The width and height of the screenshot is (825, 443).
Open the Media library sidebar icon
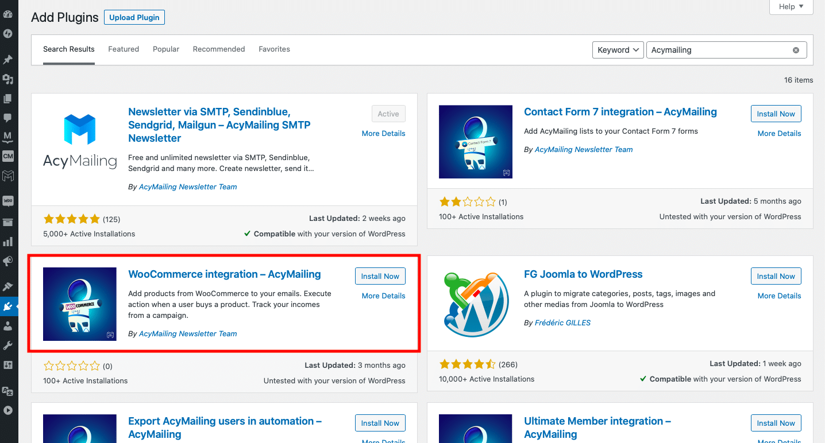pos(8,79)
